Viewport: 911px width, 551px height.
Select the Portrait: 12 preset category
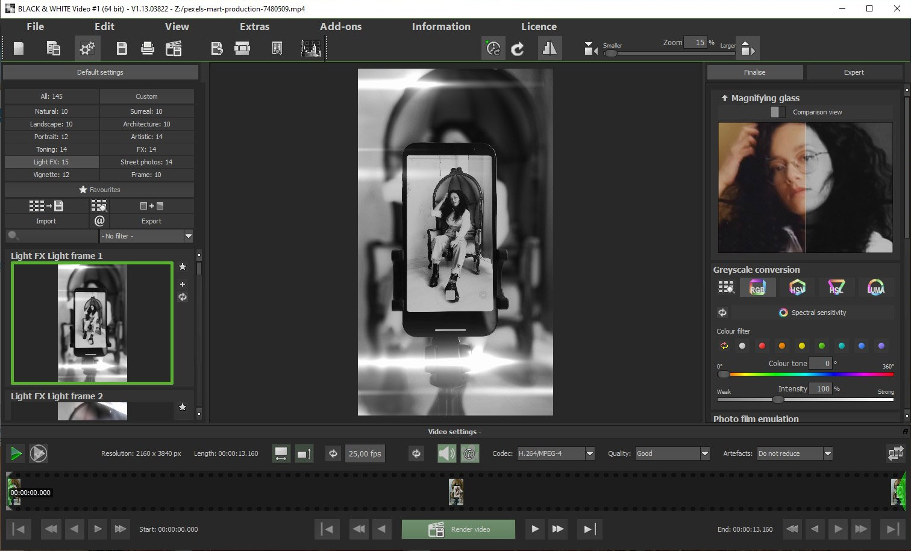pos(51,137)
